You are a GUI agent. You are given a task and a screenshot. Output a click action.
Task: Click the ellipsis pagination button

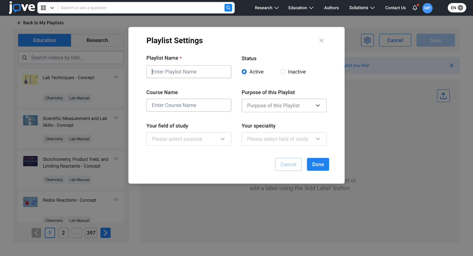click(77, 233)
